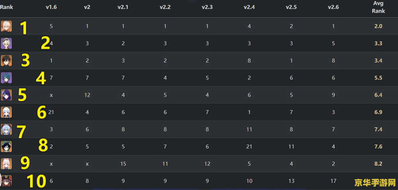
Task: Click the 21 value in v2.4 column
Action: point(249,147)
